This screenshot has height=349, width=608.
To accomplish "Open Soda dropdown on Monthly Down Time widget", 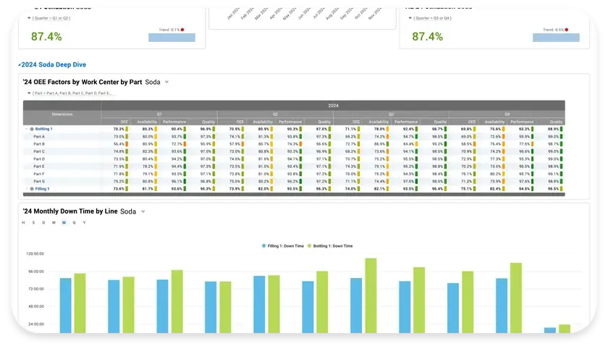I will coord(143,211).
